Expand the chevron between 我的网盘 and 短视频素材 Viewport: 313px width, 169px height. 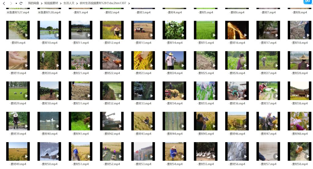tap(42, 3)
